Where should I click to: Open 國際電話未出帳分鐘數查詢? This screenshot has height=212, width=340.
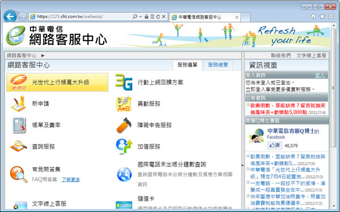pyautogui.click(x=172, y=165)
